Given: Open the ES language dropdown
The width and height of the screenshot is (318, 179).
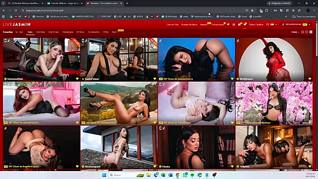Looking at the screenshot, I should pyautogui.click(x=271, y=24).
